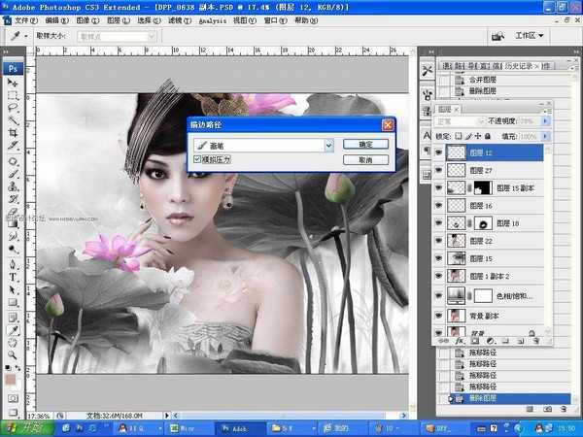The image size is (583, 437).
Task: Click the 取消 button in the dialog
Action: click(365, 159)
